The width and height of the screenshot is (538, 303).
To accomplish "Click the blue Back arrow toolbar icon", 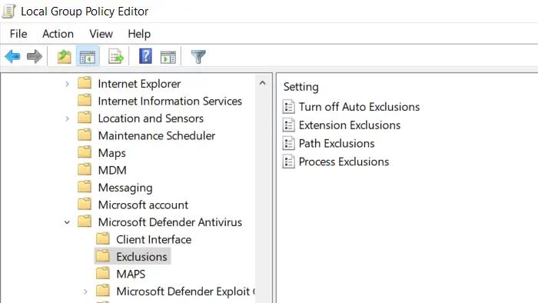I will 13,56.
